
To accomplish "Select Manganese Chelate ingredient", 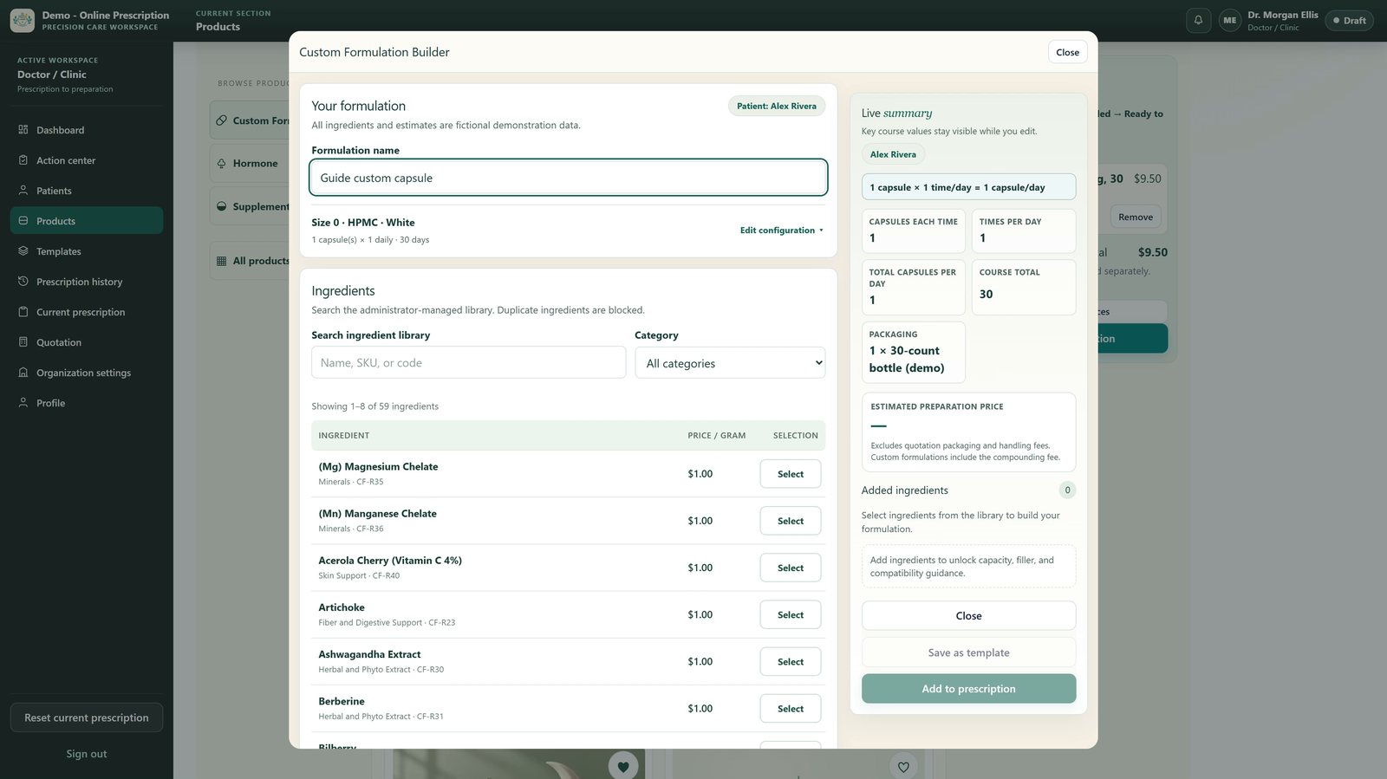I will [x=791, y=522].
